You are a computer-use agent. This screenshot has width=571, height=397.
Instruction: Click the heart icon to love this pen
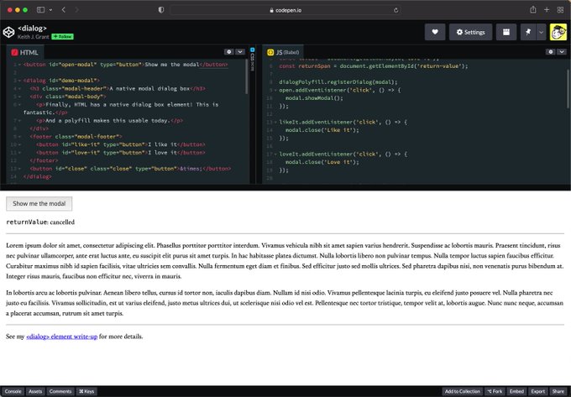click(434, 32)
